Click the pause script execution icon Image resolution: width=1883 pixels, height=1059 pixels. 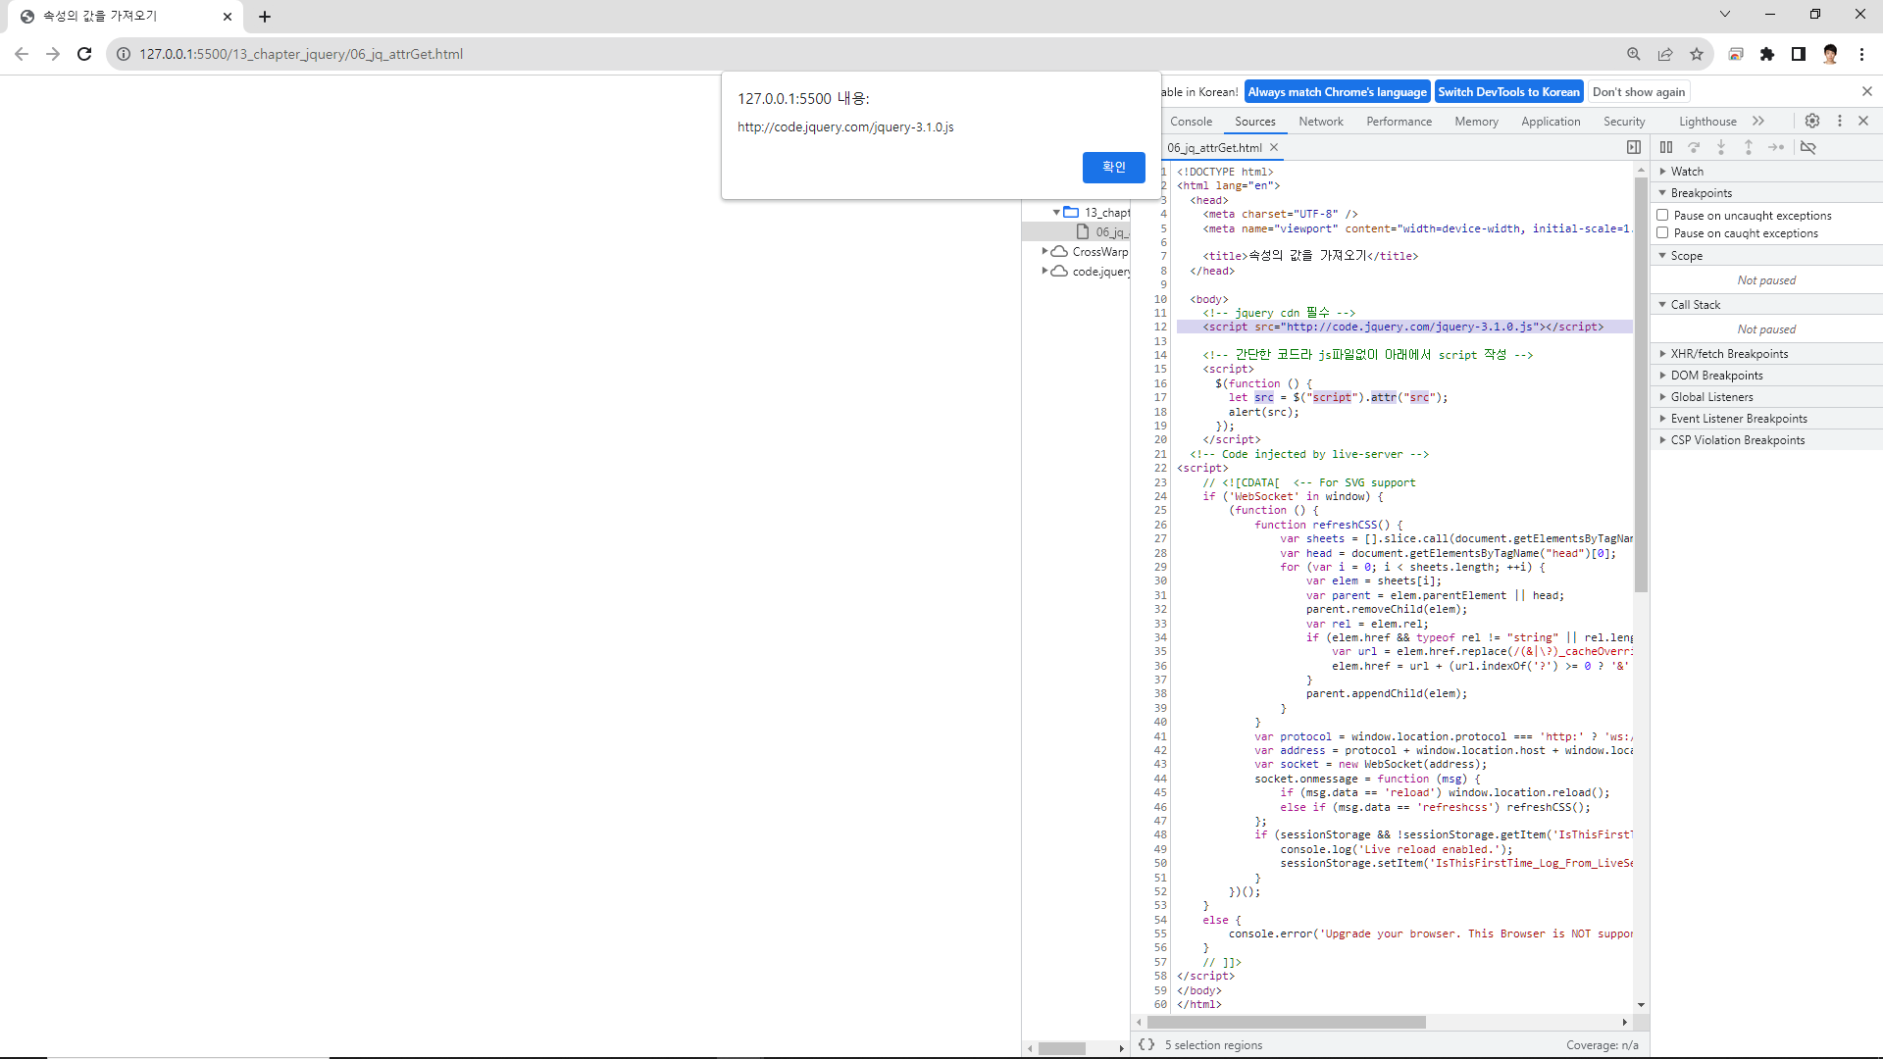(1666, 147)
